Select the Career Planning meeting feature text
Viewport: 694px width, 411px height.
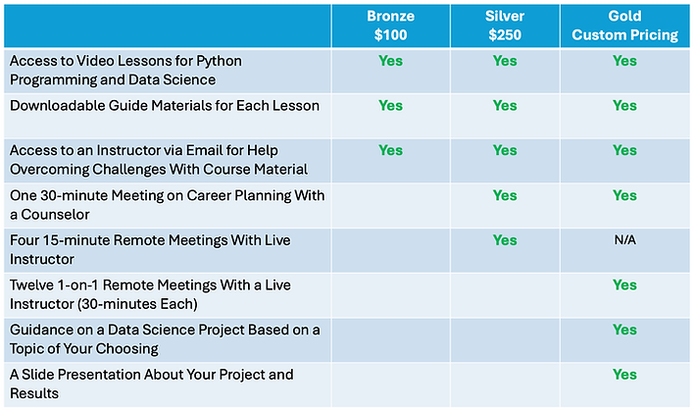(x=166, y=204)
